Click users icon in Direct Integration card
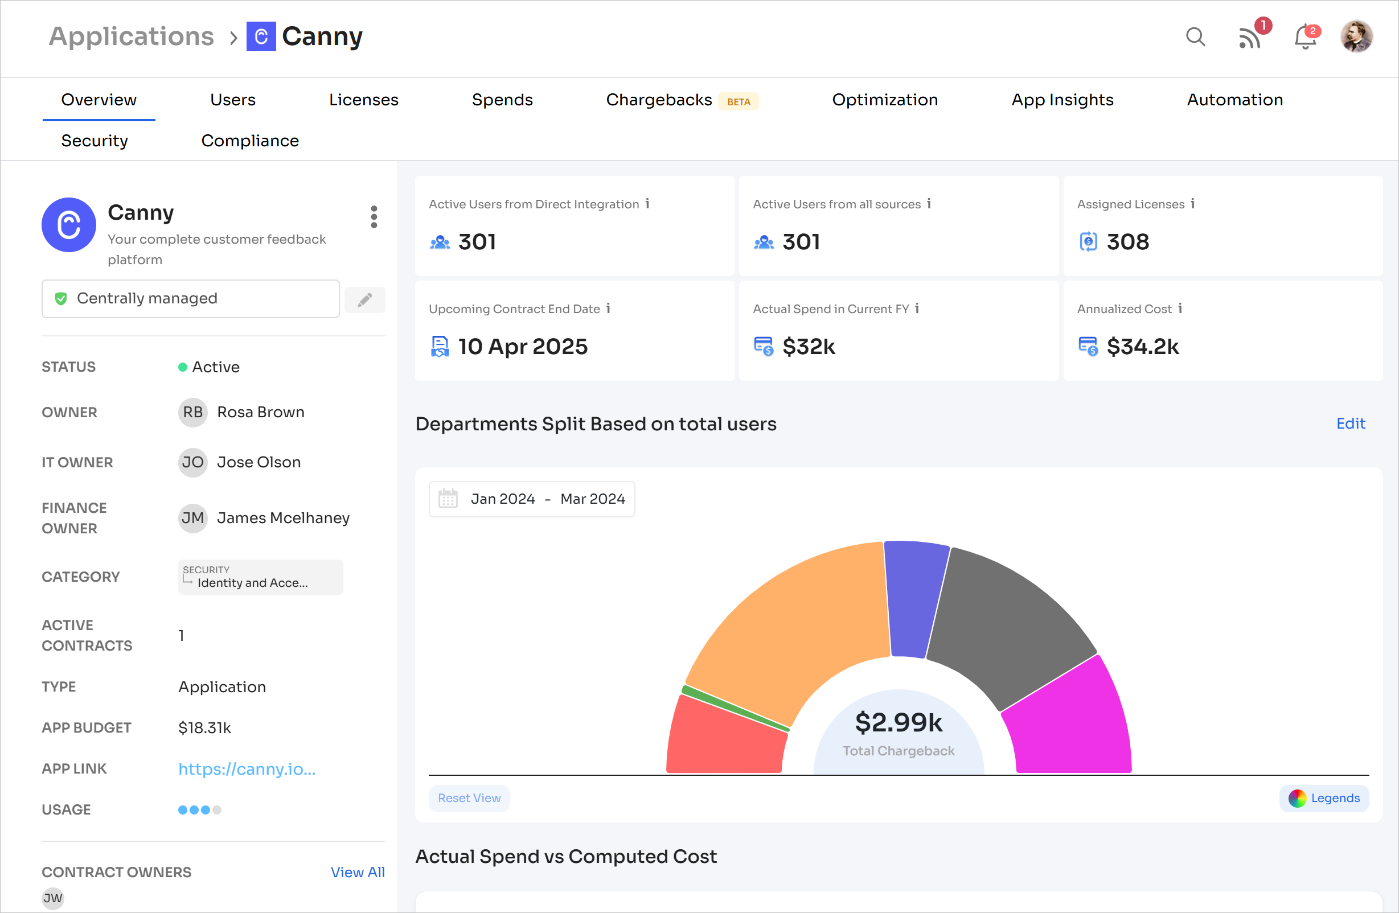 click(440, 242)
